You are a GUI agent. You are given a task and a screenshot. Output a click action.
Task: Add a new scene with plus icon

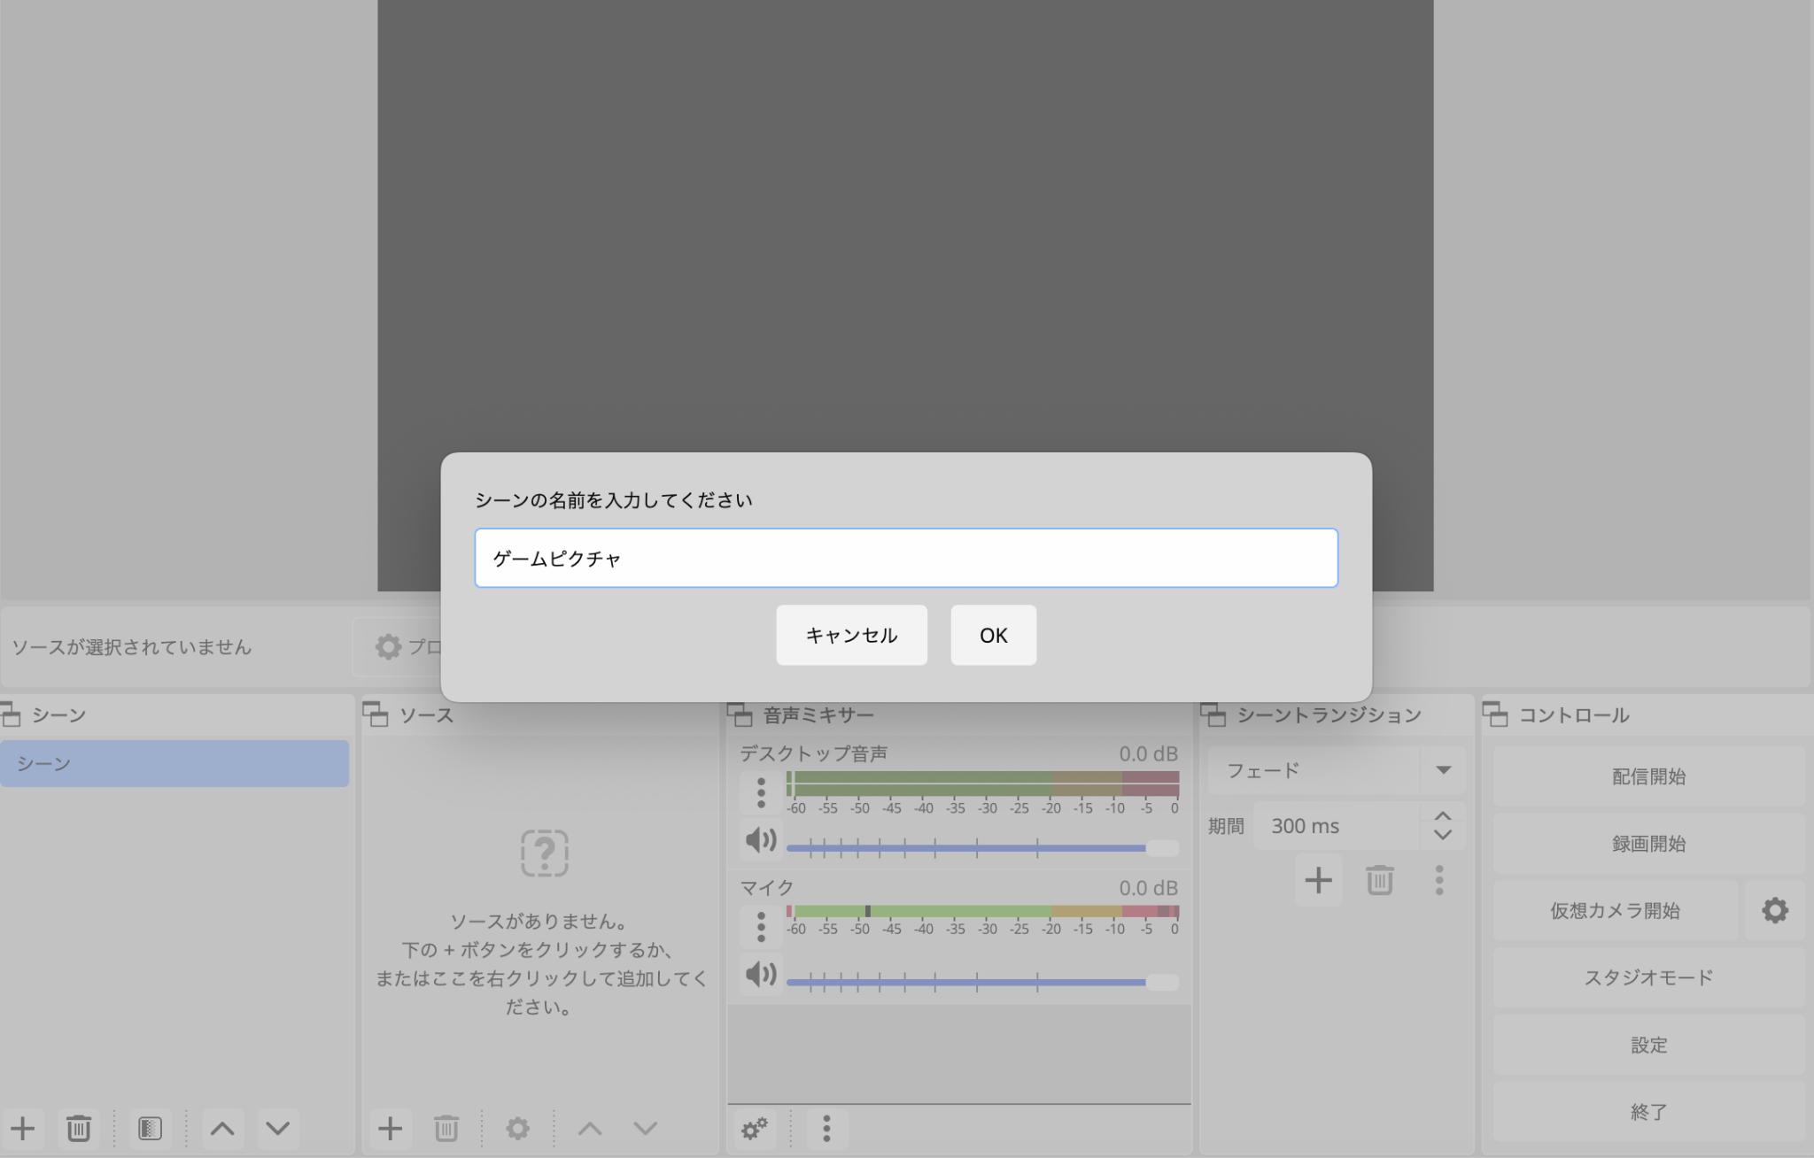[22, 1128]
